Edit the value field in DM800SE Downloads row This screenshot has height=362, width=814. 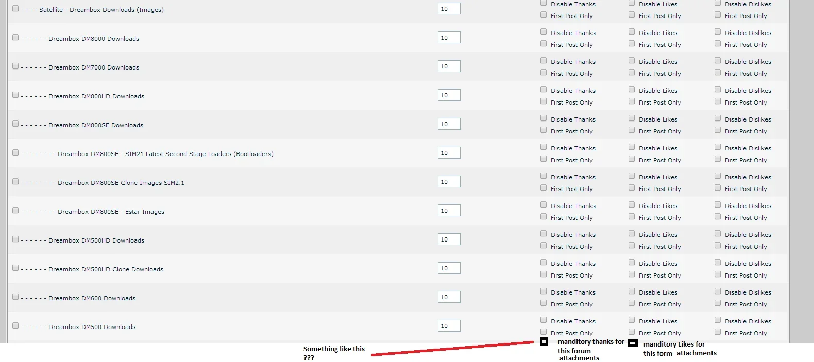click(449, 124)
